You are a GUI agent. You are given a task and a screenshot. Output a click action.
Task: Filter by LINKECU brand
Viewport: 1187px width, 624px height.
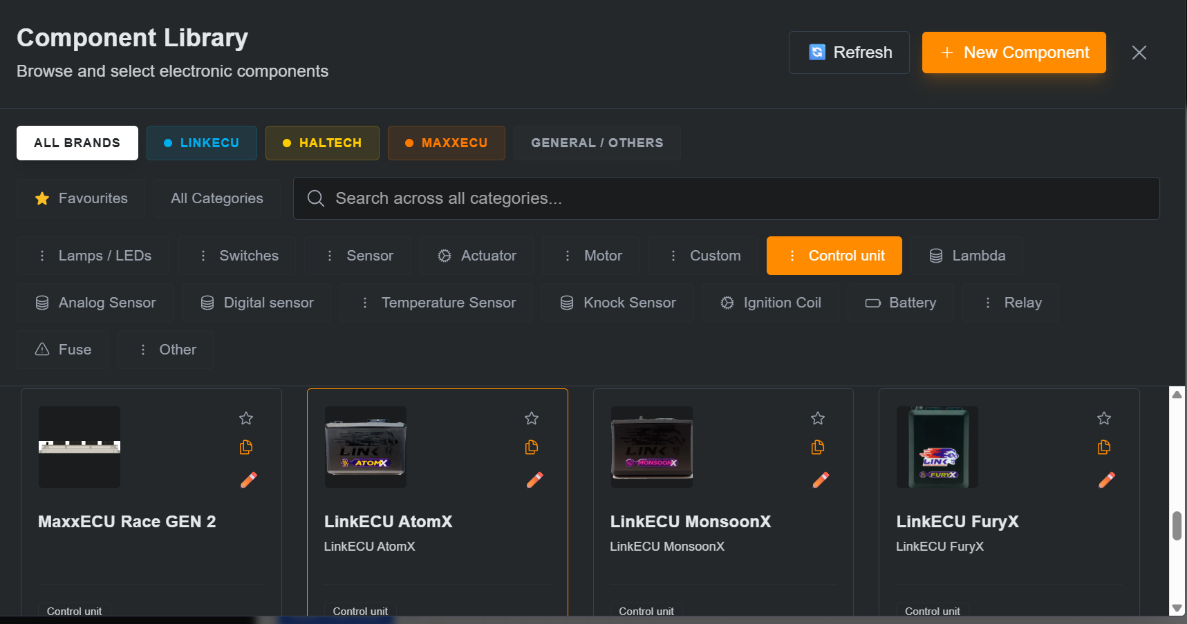[202, 143]
